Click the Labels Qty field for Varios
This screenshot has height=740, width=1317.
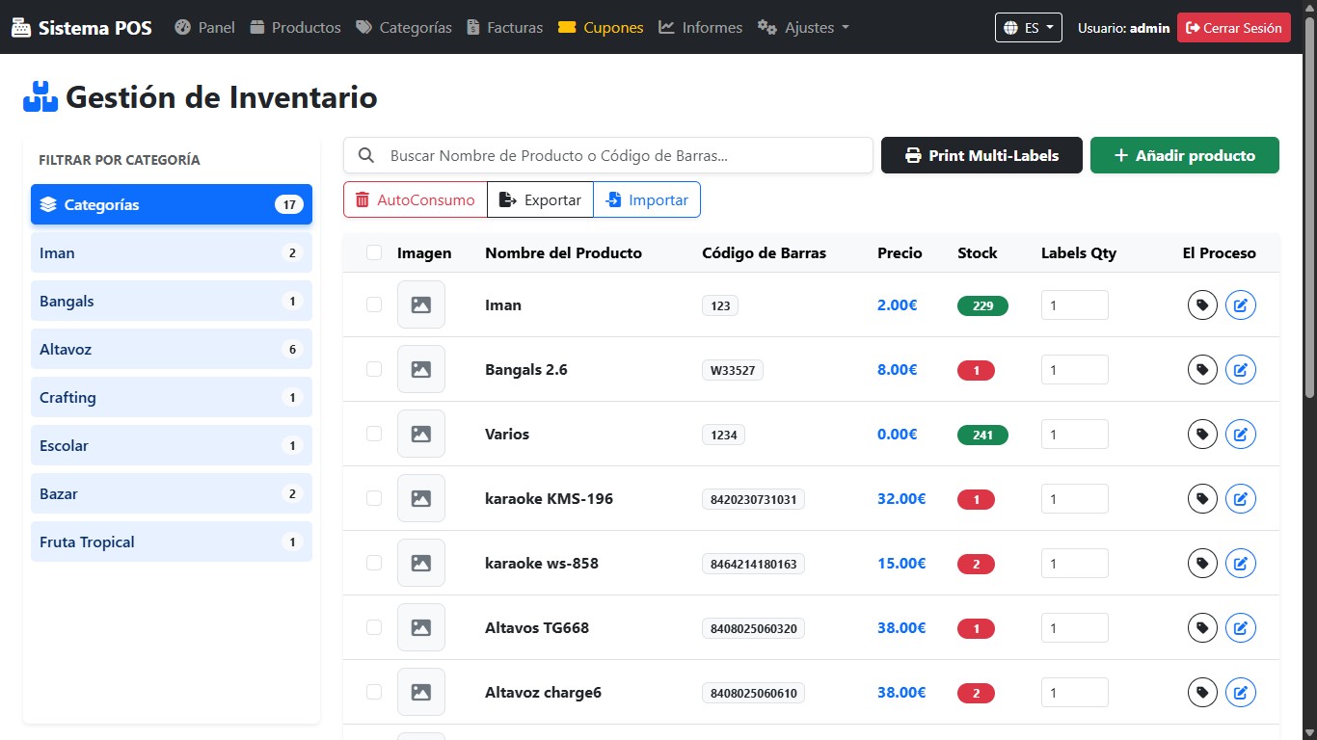coord(1074,435)
